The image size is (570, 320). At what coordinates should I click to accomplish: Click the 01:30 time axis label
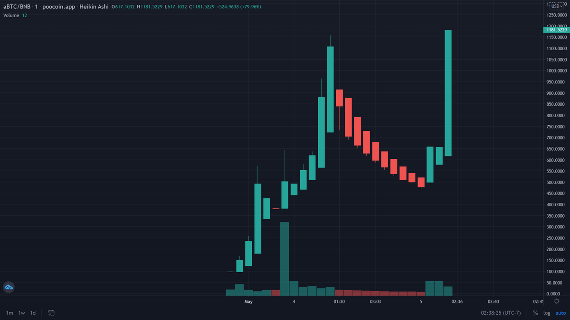[339, 302]
